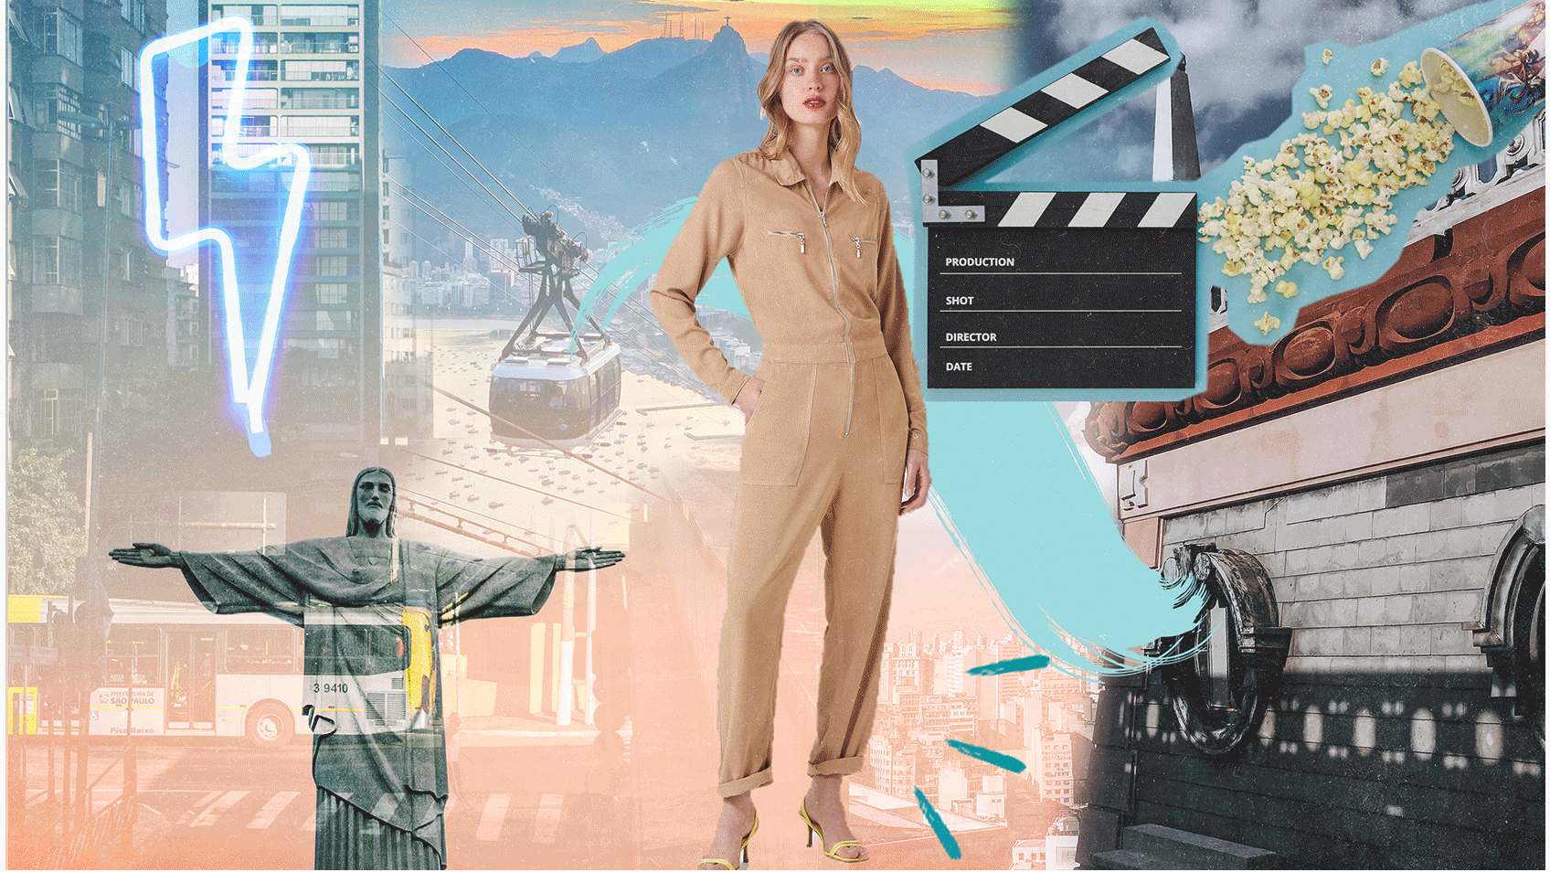Click the word PRODUCTION on the clapperboard

pyautogui.click(x=979, y=262)
